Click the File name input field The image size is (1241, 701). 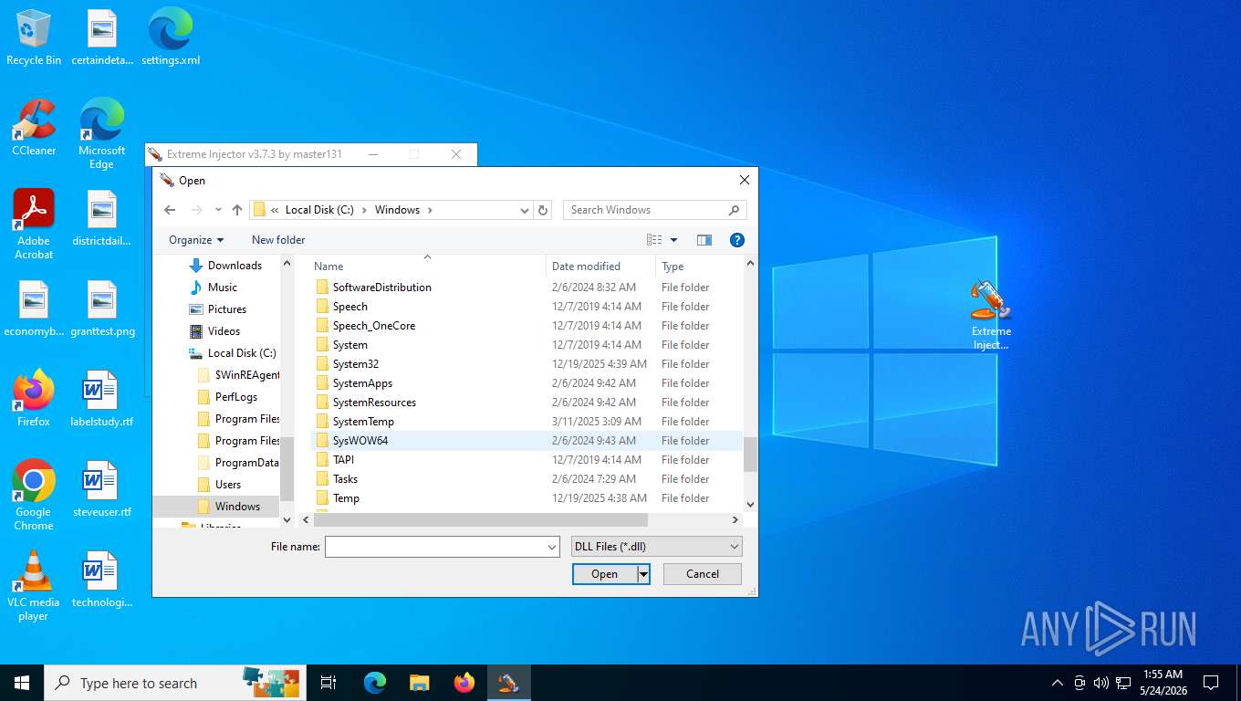point(434,547)
